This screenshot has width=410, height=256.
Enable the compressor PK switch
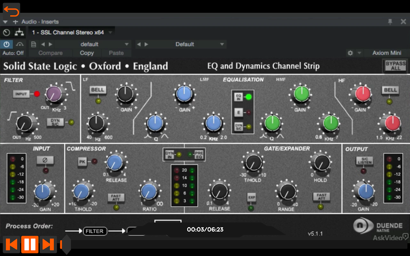click(82, 162)
